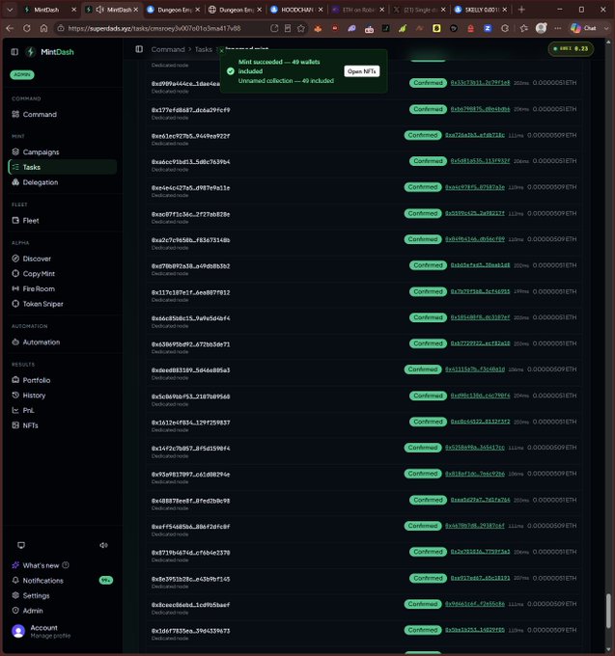Screen dimensions: 615x656
Task: Click Open NFTs in the notification
Action: click(362, 71)
